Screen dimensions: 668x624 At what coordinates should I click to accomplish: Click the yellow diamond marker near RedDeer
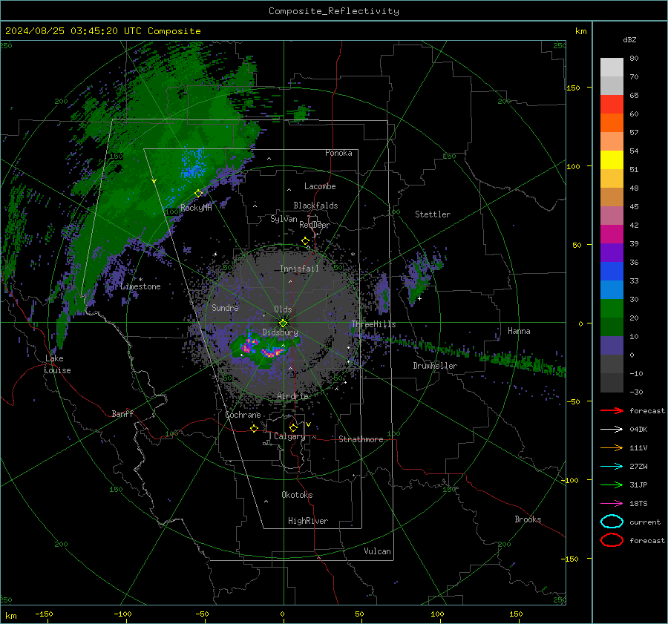click(306, 241)
